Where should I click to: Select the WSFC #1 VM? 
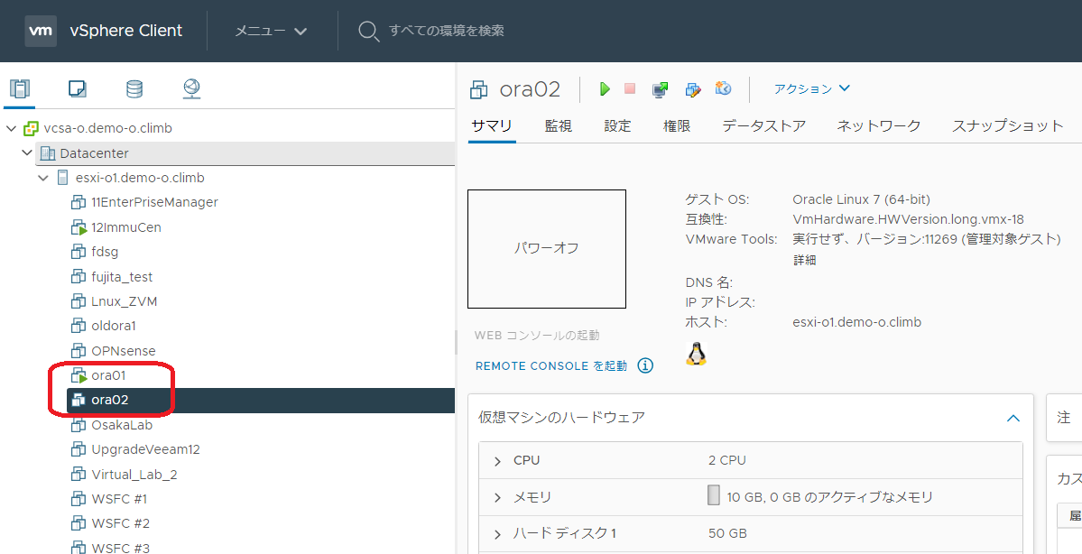(x=119, y=499)
